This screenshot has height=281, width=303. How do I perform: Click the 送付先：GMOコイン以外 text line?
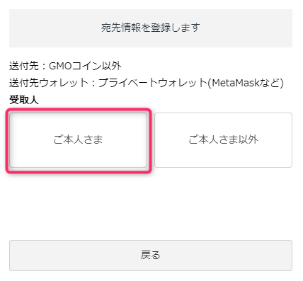pyautogui.click(x=65, y=66)
